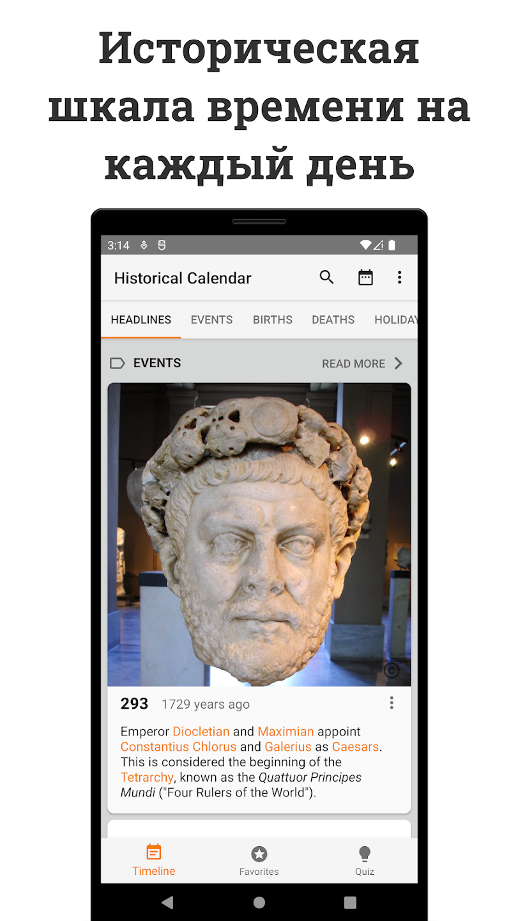Switch to the DEATHS tab
Image resolution: width=518 pixels, height=921 pixels.
[333, 320]
